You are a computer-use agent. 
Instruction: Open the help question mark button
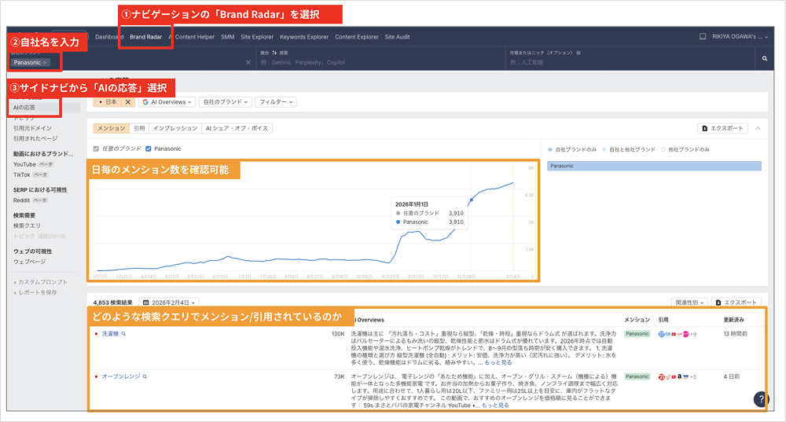tap(761, 399)
